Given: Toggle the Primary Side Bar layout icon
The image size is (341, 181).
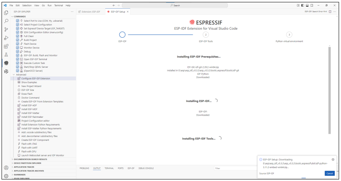Looking at the screenshot, I should (x=302, y=6).
